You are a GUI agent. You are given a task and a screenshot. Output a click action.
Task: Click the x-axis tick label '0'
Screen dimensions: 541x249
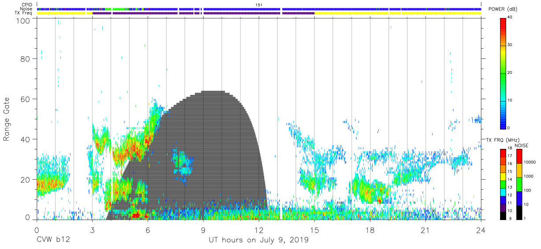click(37, 230)
